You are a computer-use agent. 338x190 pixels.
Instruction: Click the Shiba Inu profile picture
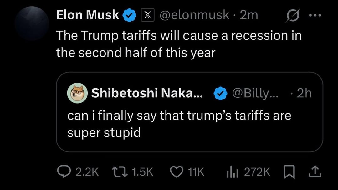tap(77, 93)
